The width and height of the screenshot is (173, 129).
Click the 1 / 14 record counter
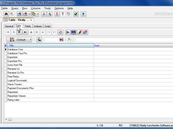tap(100, 125)
